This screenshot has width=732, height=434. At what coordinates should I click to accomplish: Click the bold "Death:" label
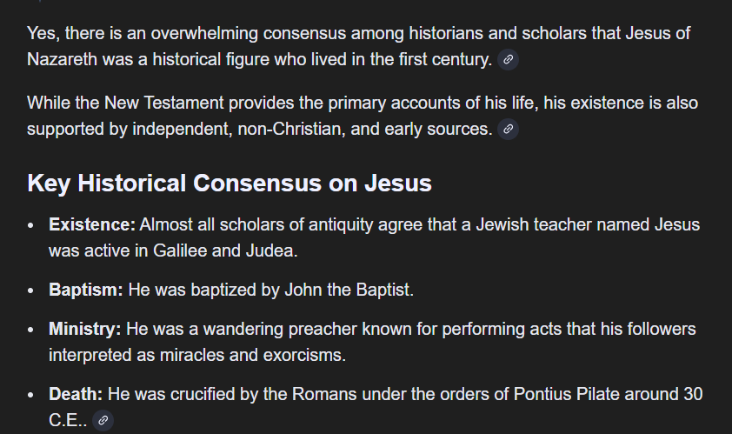(76, 394)
